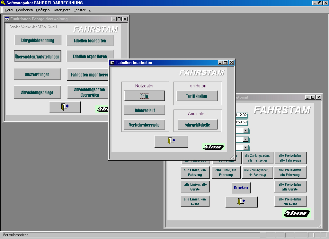
Task: Click the Fahrgeldabrechnung button
Action: point(37,40)
